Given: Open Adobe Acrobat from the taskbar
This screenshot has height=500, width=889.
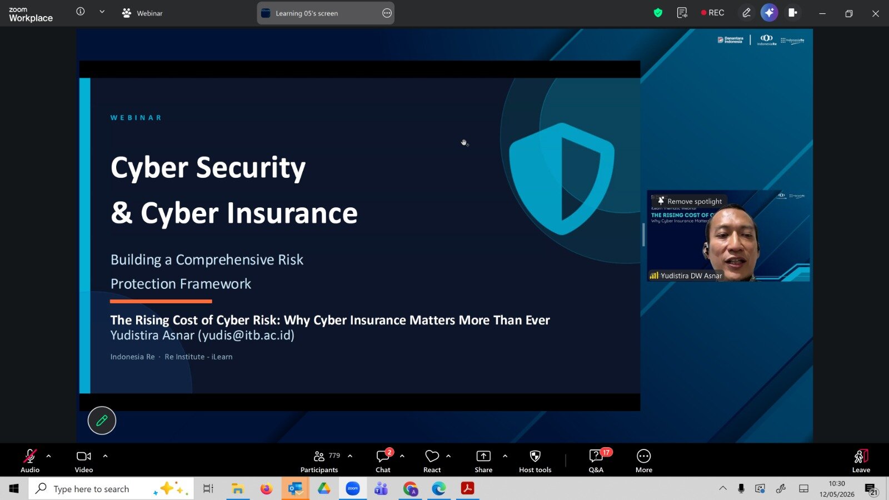Looking at the screenshot, I should [x=468, y=488].
